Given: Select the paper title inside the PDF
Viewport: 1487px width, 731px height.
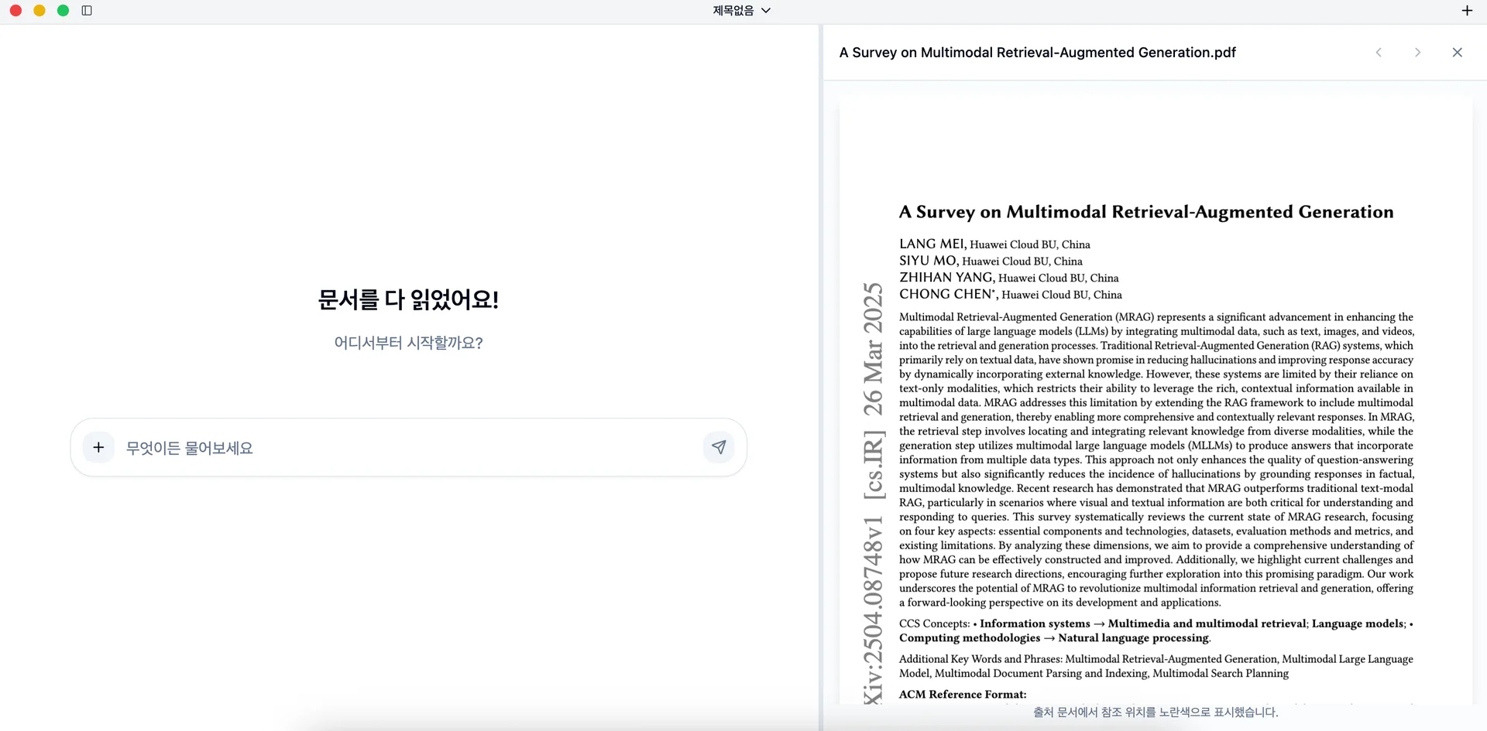Looking at the screenshot, I should 1145,211.
